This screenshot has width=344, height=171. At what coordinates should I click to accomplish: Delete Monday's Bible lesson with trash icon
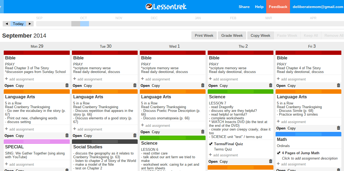pos(67,85)
